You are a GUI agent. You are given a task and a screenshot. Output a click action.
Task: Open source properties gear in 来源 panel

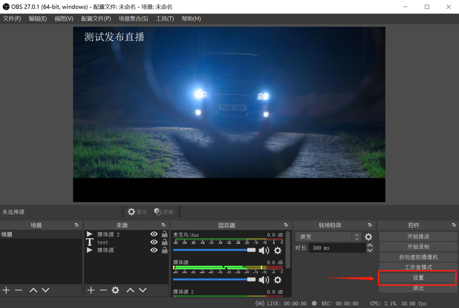[115, 290]
